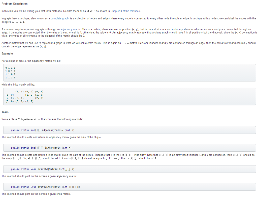Screen dimensions: 258x198
Task: Click the 'This method should create and return an adjacency matrix given the size of the clique.' text
Action: [x=51, y=137]
